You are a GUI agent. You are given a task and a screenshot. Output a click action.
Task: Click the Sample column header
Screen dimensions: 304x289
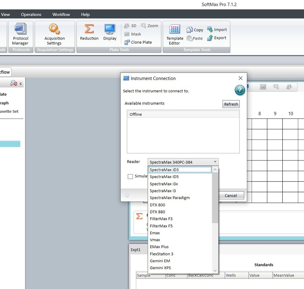pos(151,275)
